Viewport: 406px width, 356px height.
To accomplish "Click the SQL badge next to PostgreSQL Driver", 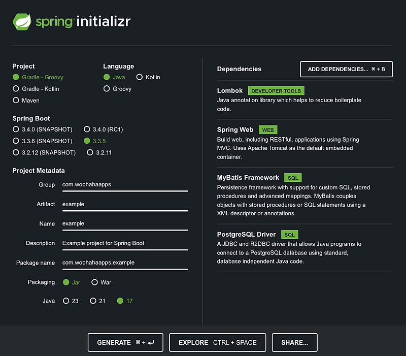I will click(289, 234).
